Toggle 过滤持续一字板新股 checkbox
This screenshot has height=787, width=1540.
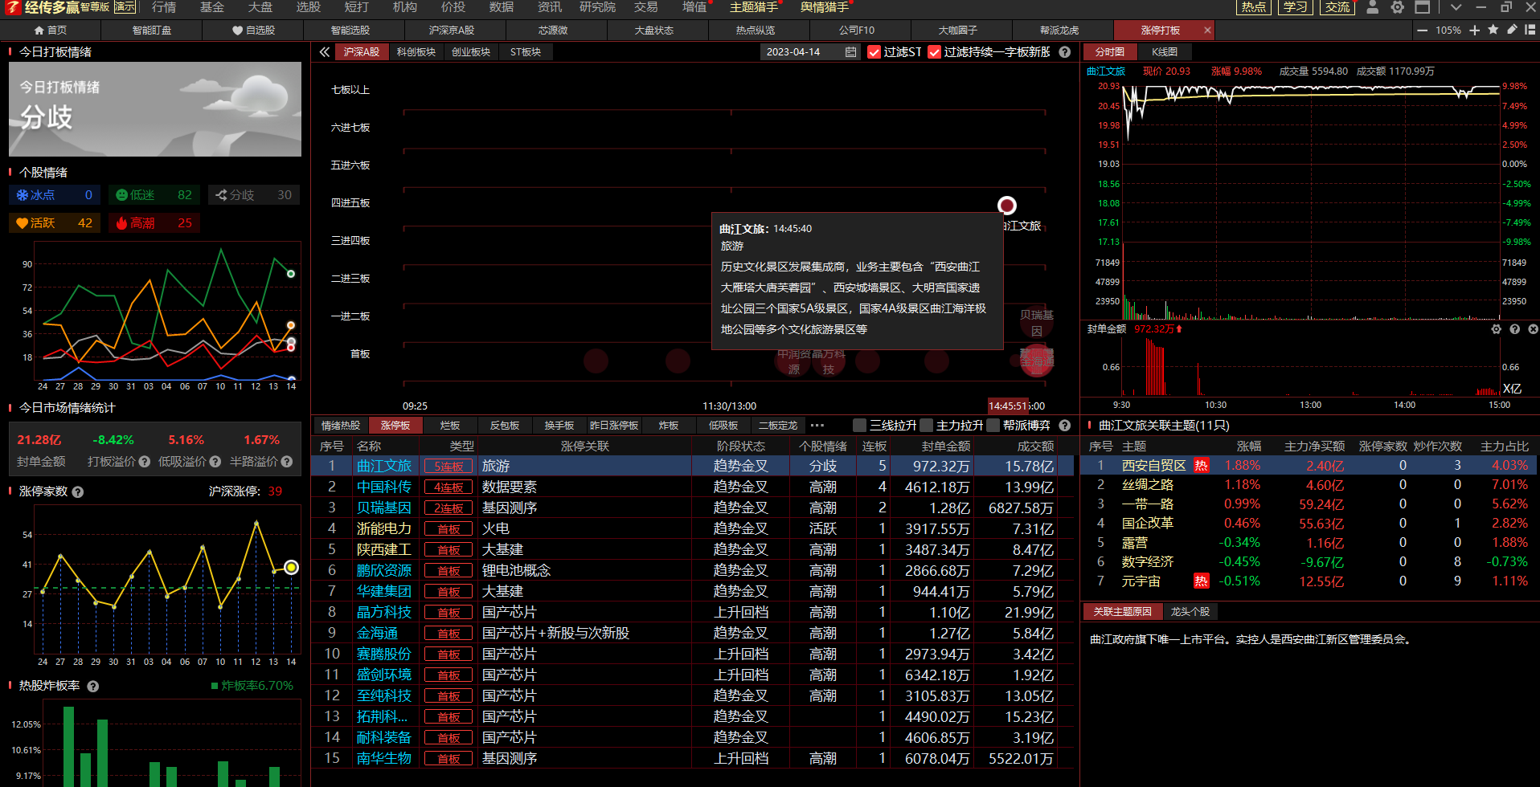point(934,52)
